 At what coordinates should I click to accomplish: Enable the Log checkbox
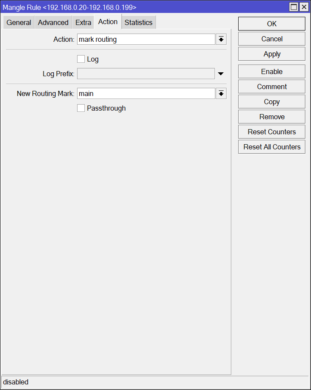click(81, 59)
